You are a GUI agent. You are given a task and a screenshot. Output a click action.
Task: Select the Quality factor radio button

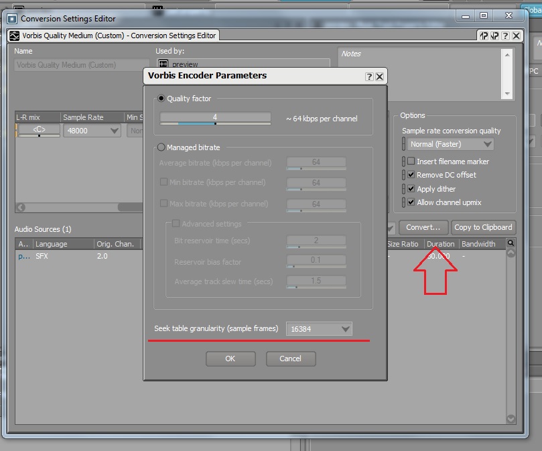point(161,99)
